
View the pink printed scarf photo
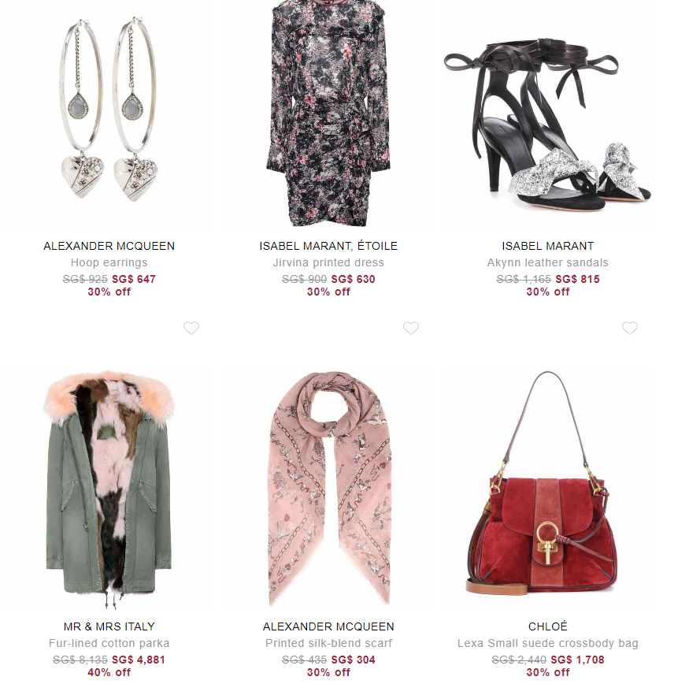[x=329, y=489]
